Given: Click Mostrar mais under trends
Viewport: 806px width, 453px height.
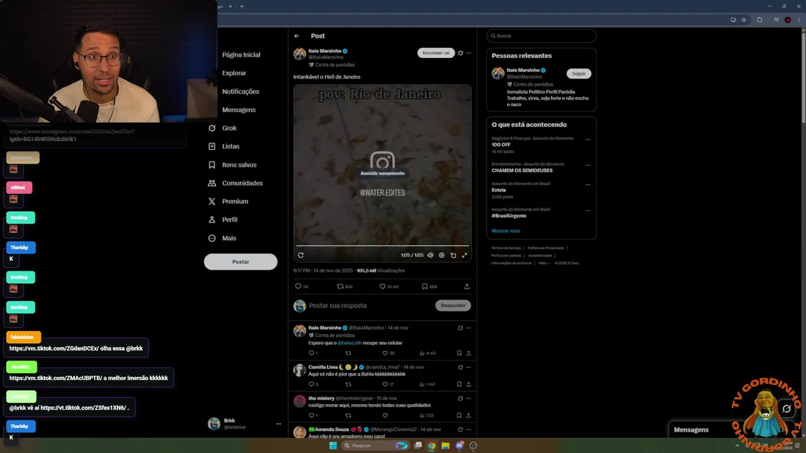Looking at the screenshot, I should click(x=506, y=231).
